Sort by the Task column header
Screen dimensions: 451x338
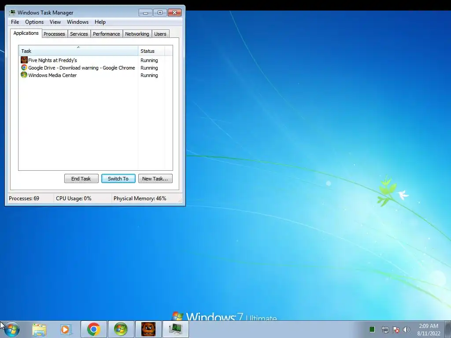pyautogui.click(x=78, y=51)
